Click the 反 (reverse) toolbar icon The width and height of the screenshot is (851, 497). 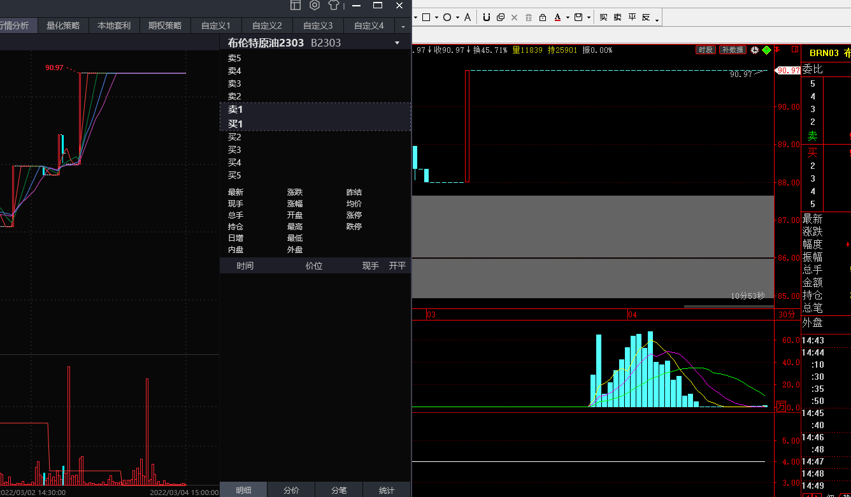click(646, 17)
